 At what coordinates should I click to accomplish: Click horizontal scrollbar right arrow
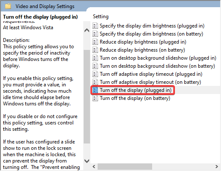tap(217, 167)
